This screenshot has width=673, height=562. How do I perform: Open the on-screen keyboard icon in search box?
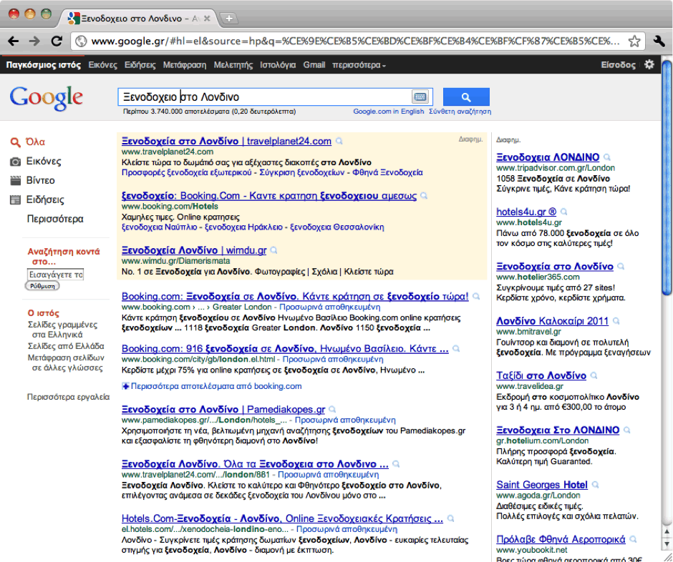[x=420, y=97]
